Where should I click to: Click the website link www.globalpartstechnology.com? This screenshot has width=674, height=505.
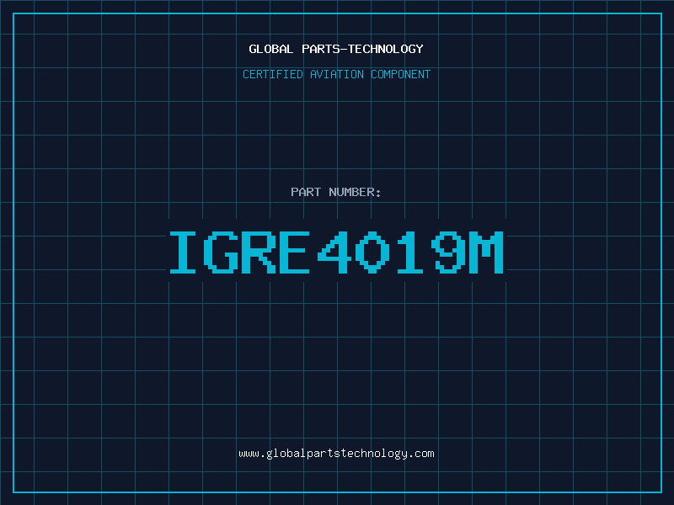(336, 454)
